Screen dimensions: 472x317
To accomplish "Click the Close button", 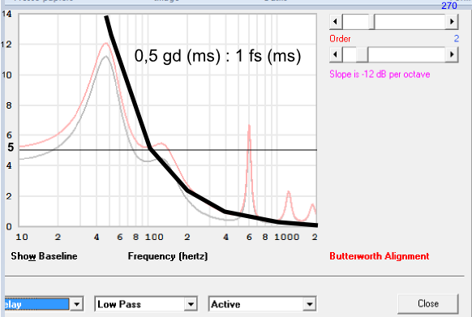I will (x=427, y=303).
